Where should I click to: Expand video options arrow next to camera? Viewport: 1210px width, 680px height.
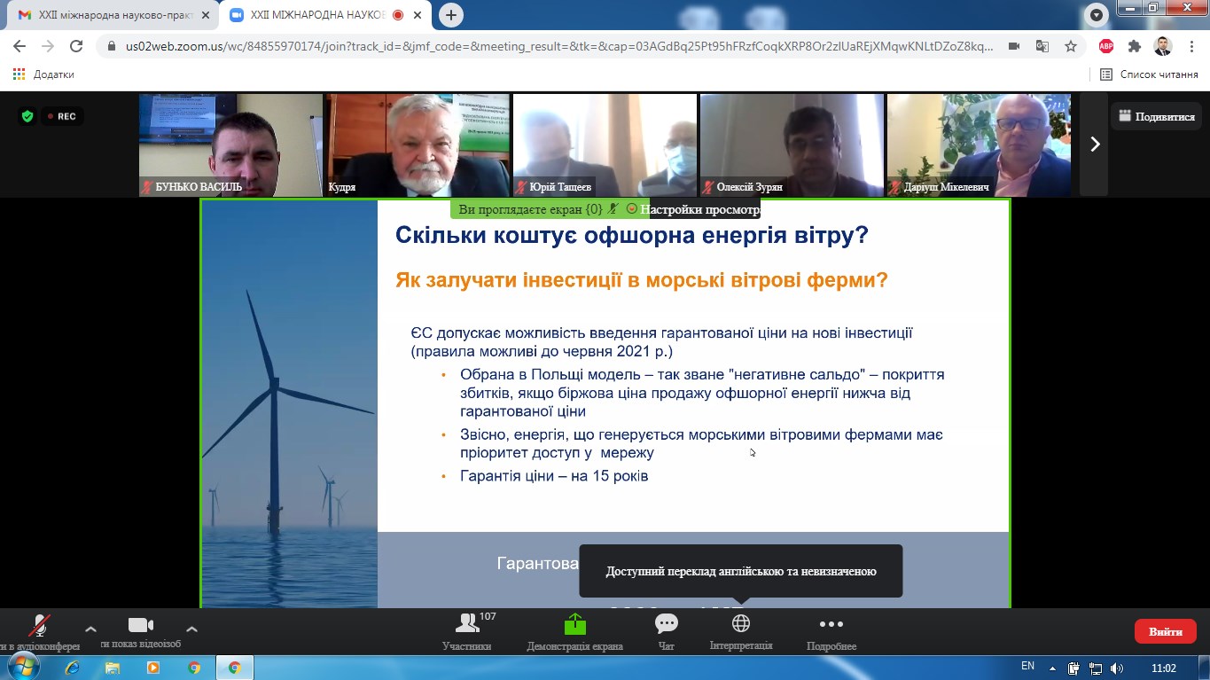[x=191, y=629]
